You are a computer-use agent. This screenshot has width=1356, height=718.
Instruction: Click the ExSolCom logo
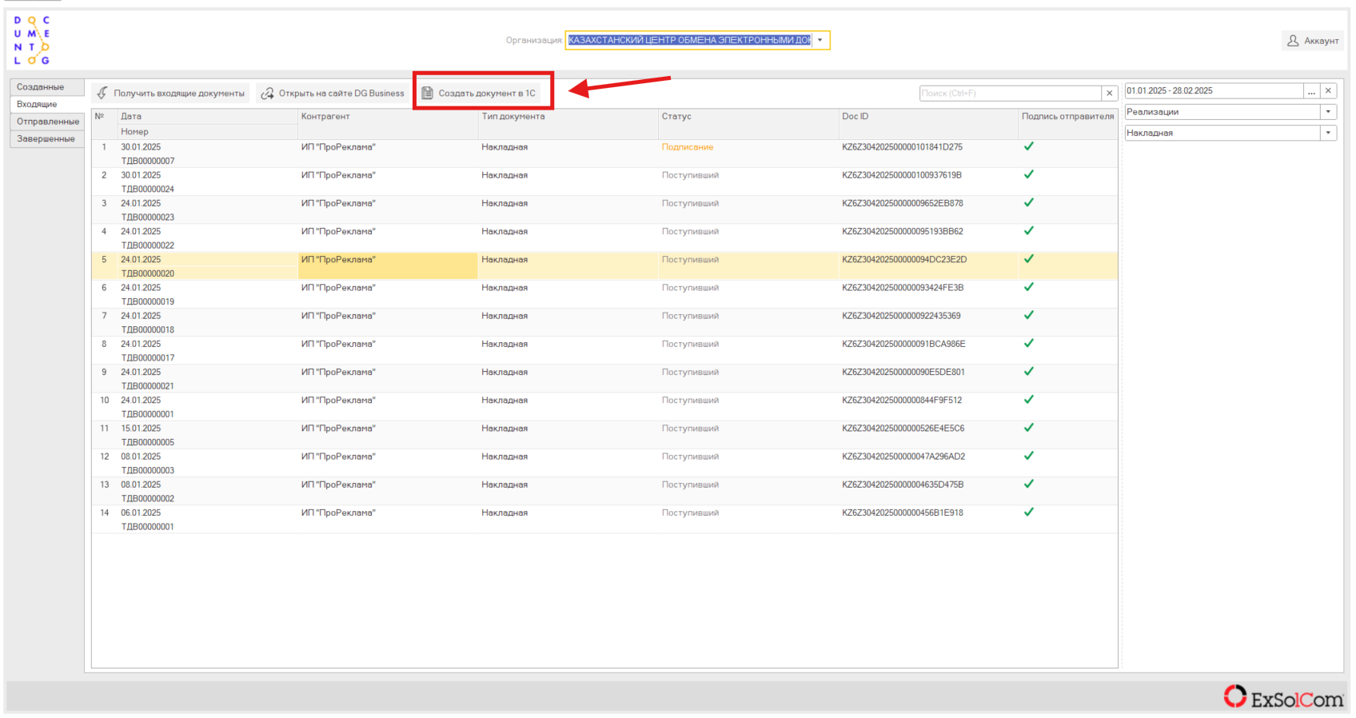(1283, 697)
